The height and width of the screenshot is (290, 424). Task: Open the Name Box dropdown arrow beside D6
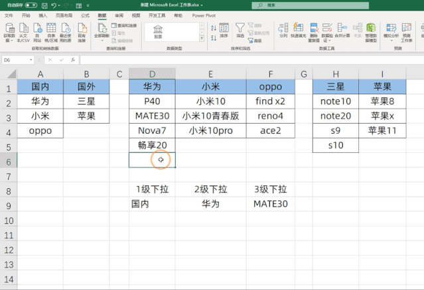coord(31,60)
